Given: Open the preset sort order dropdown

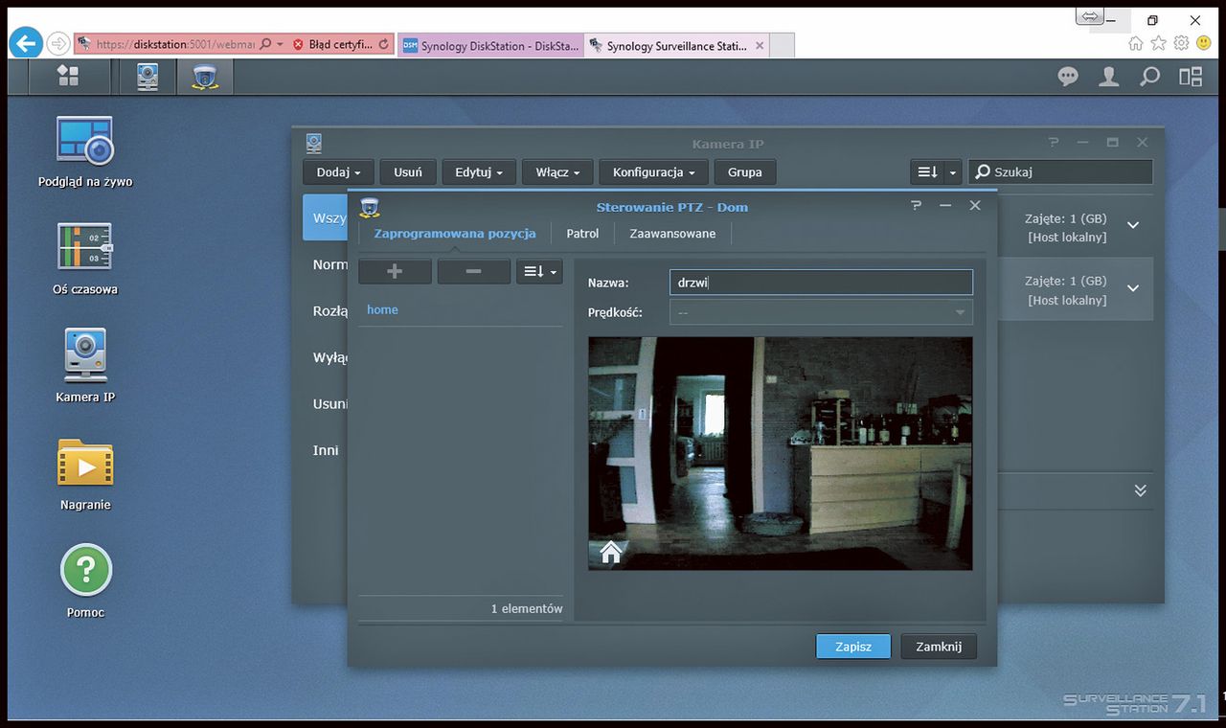Looking at the screenshot, I should click(539, 271).
